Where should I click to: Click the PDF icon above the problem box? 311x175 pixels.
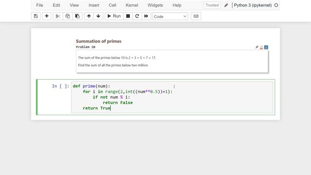pos(261,47)
